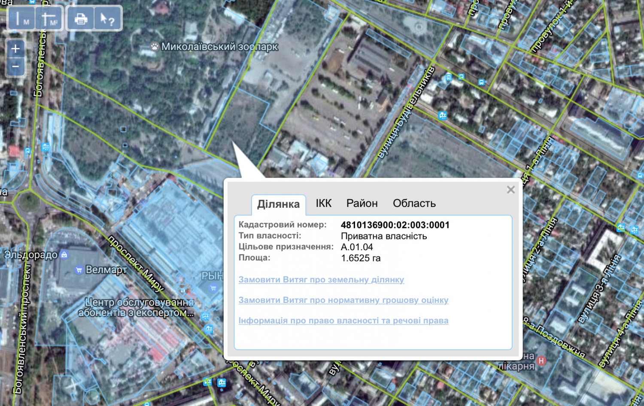644x406 pixels.
Task: Open the ІКК tab
Action: point(323,203)
